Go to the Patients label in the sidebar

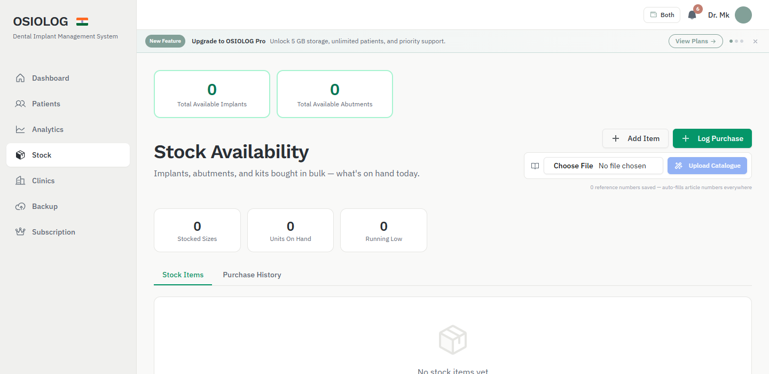click(x=46, y=104)
